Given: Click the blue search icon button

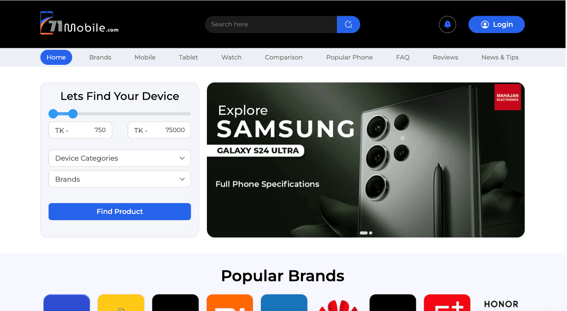Looking at the screenshot, I should tap(349, 24).
